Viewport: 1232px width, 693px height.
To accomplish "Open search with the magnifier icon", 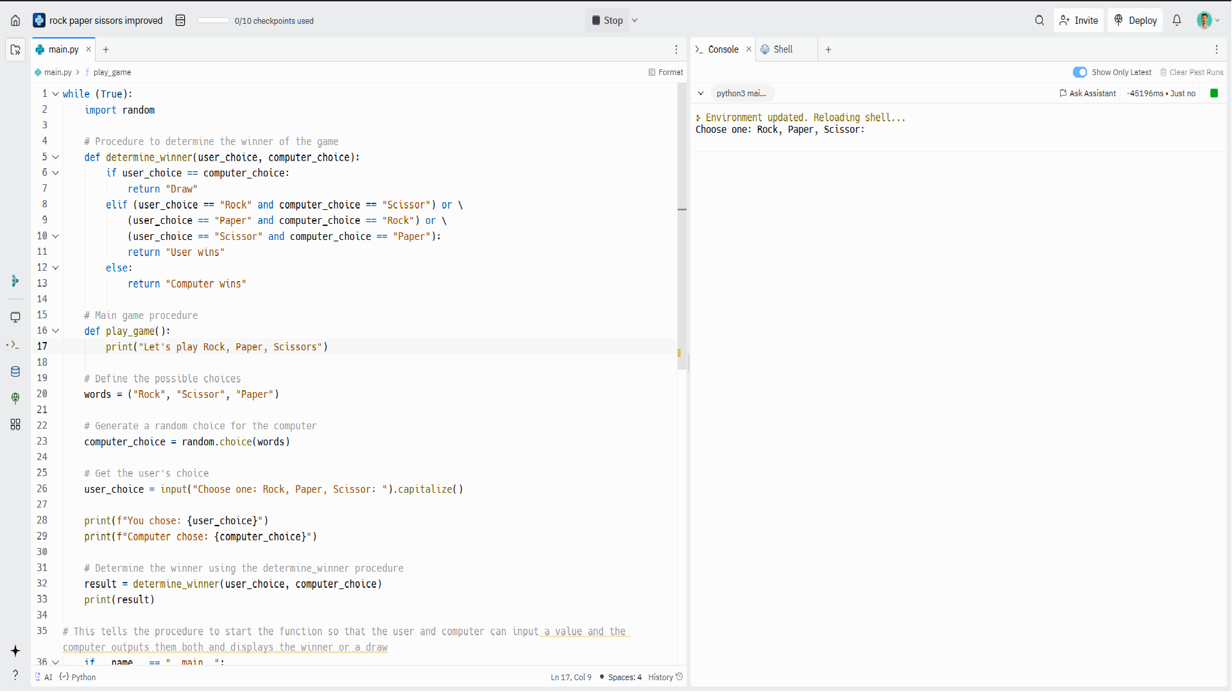I will click(x=1039, y=21).
